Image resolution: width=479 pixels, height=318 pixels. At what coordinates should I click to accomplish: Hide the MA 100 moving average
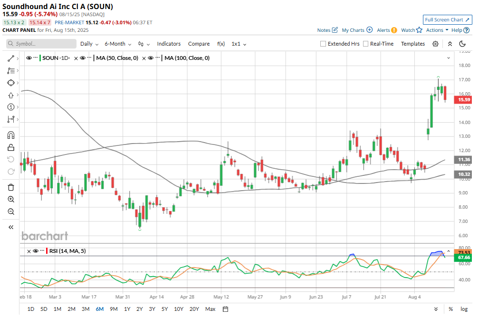[151, 58]
